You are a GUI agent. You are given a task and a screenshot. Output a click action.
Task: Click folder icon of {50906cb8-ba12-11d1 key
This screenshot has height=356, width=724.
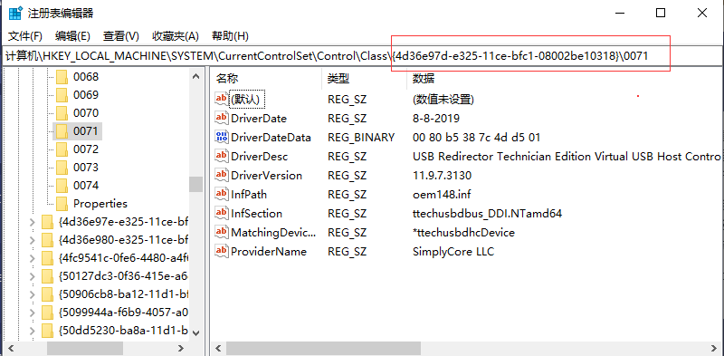(x=47, y=294)
